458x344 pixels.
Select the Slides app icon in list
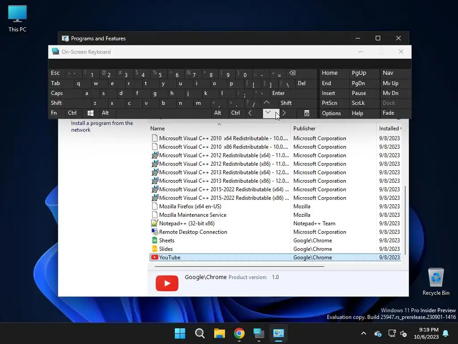click(154, 249)
